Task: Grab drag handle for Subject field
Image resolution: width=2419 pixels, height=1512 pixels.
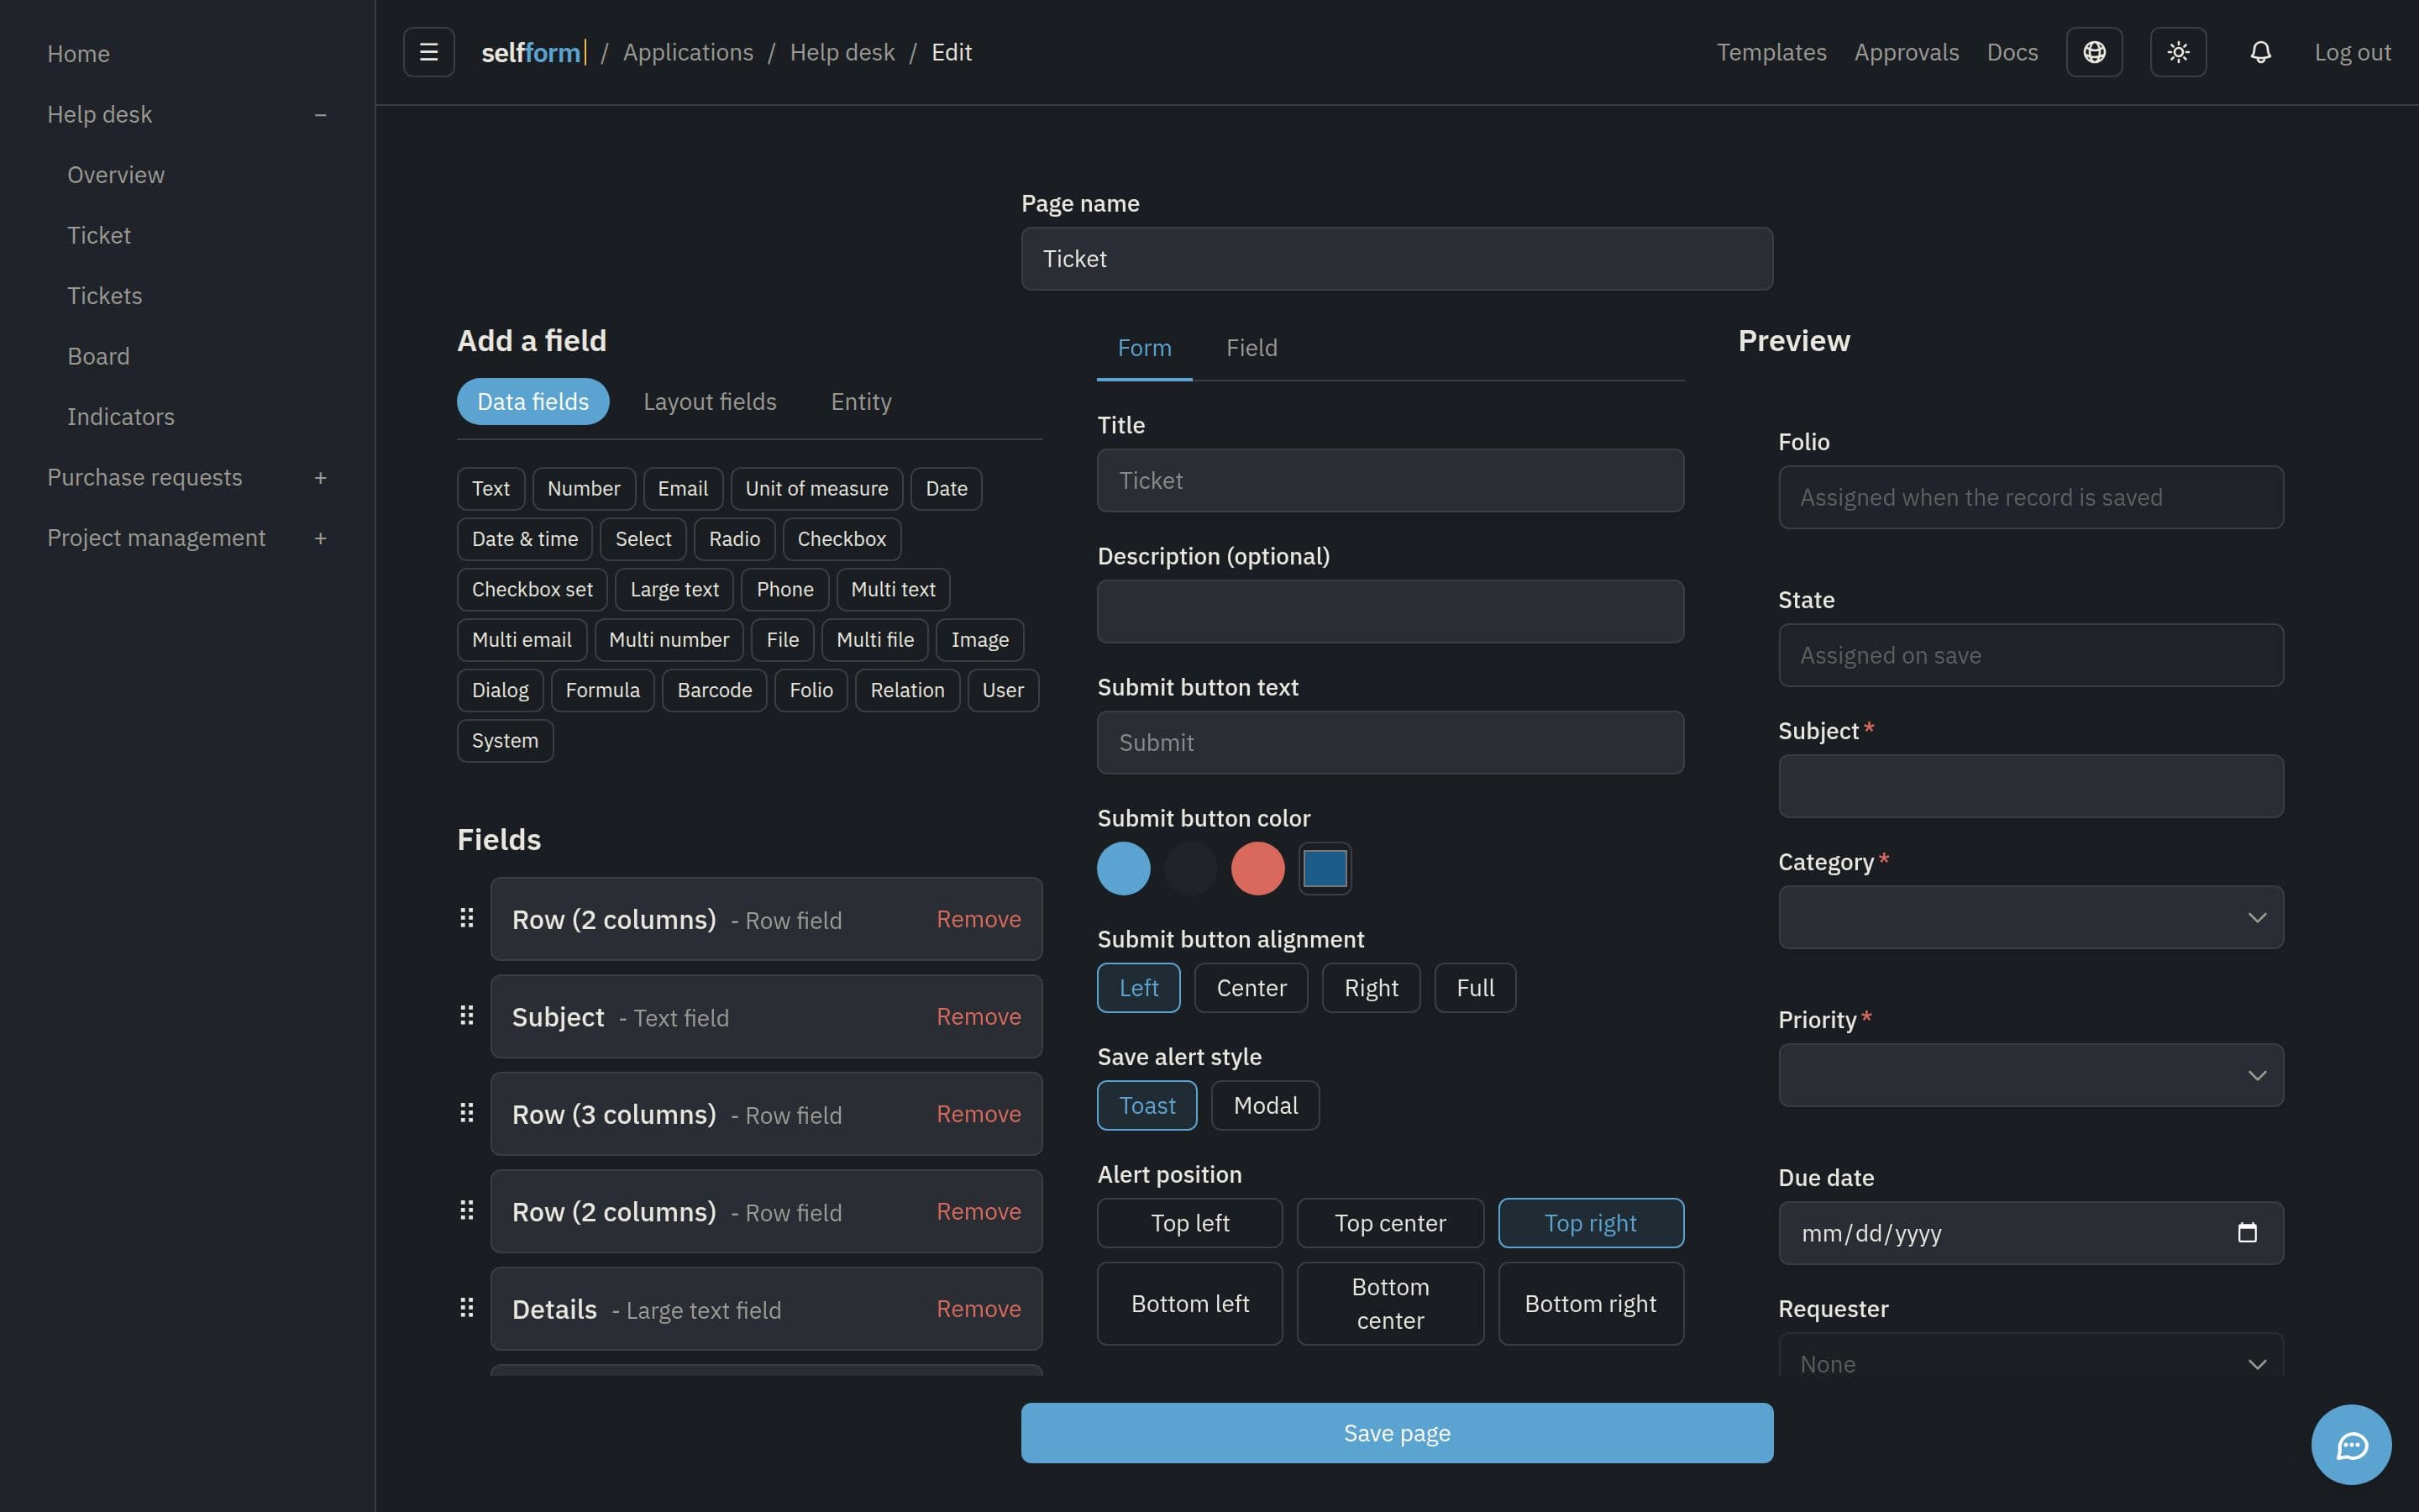Action: [x=467, y=1016]
